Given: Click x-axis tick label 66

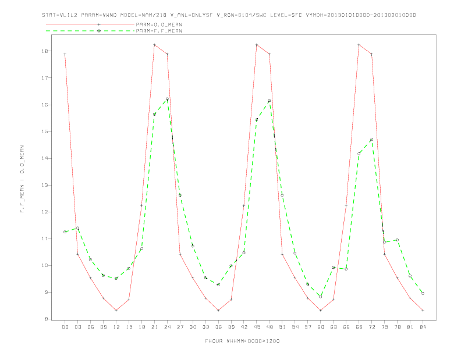Looking at the screenshot, I should pos(346,327).
